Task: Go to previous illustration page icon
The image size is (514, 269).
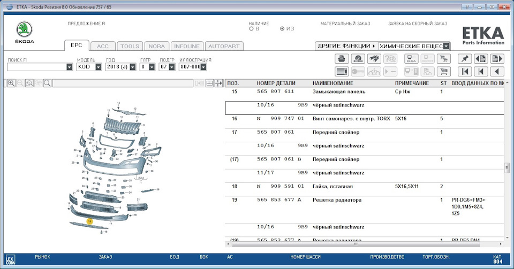Action: pyautogui.click(x=481, y=59)
